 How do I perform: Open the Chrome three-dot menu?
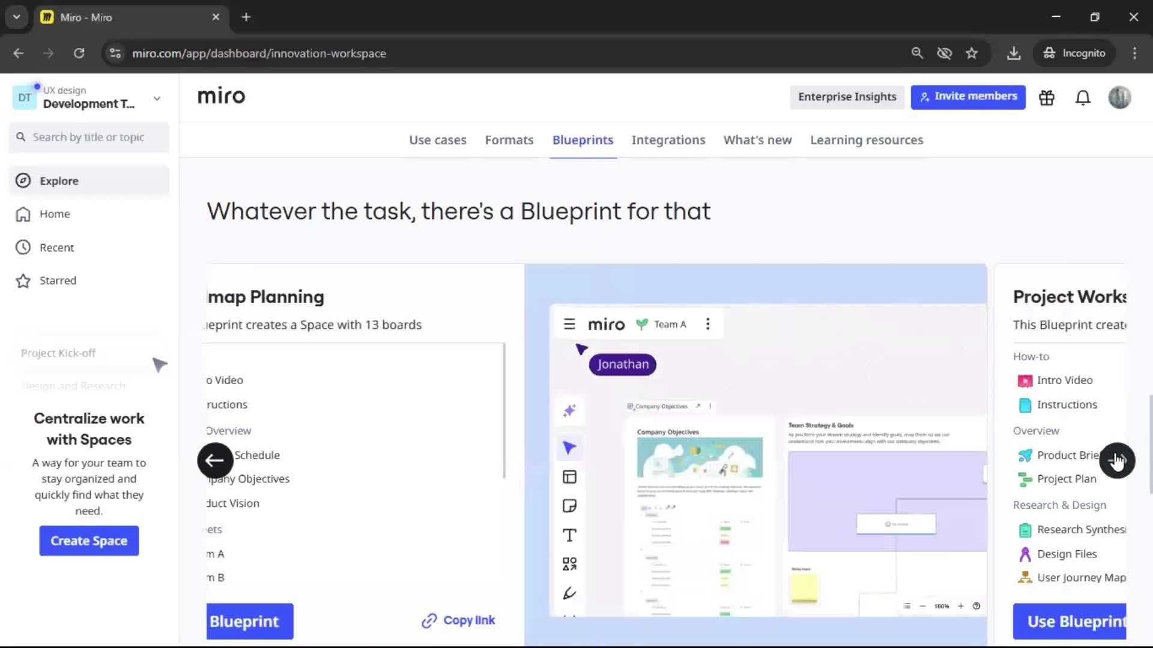[x=1134, y=53]
